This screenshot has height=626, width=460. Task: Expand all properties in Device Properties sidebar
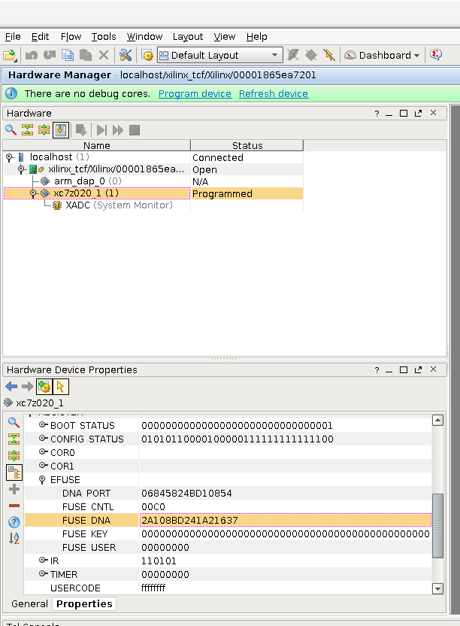pos(14,456)
